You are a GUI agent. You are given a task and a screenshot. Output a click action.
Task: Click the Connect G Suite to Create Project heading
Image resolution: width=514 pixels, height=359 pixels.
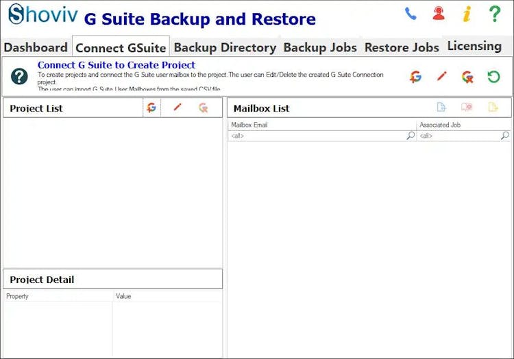[117, 65]
